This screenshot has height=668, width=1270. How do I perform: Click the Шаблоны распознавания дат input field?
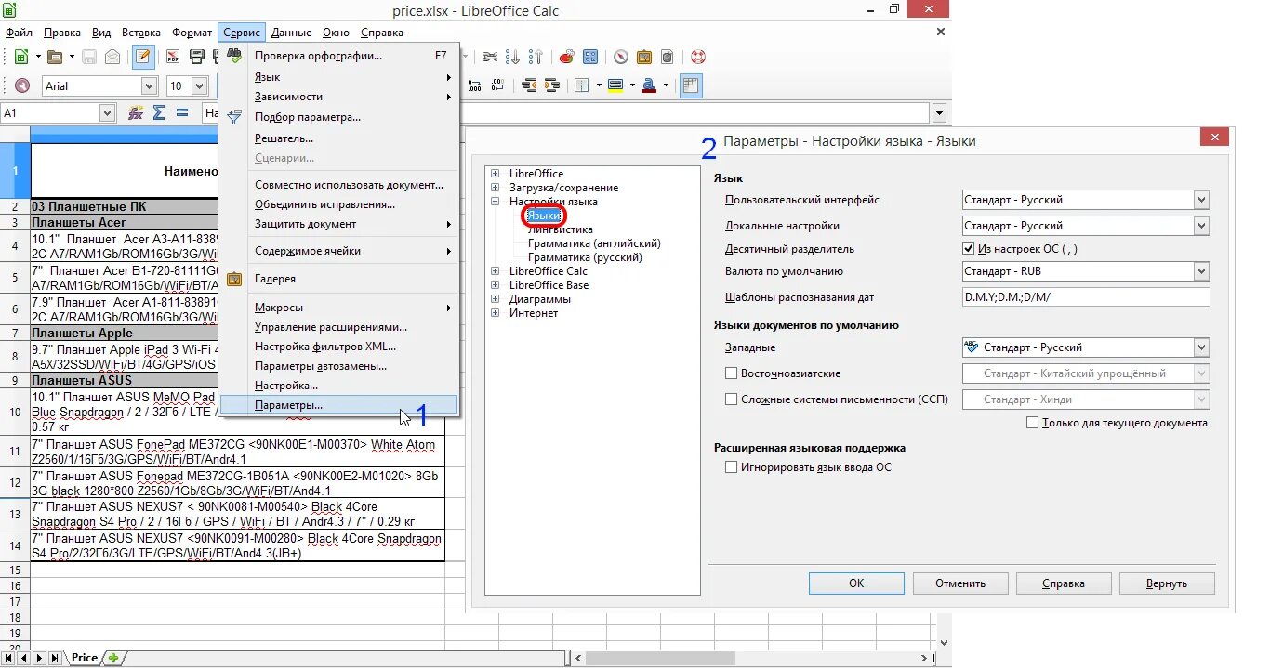(1086, 297)
